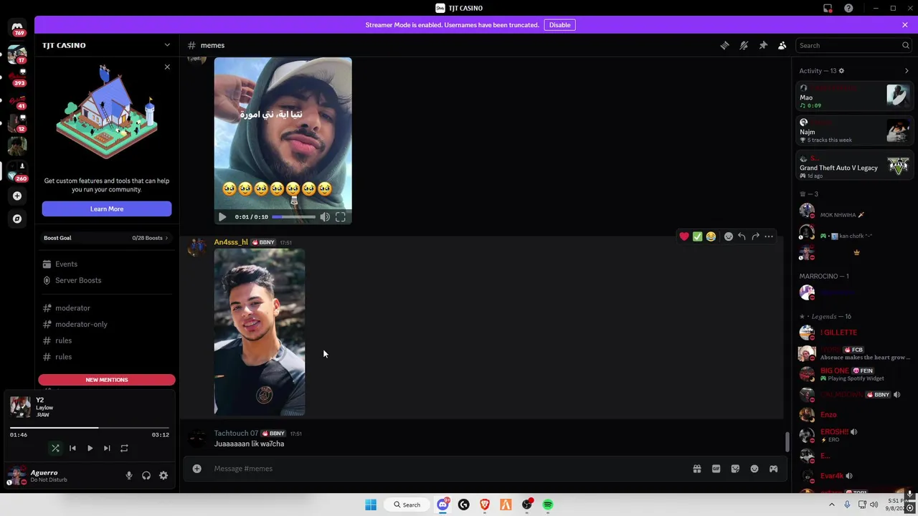Viewport: 918px width, 516px height.
Task: Open More options on message toolbar
Action: tap(769, 236)
